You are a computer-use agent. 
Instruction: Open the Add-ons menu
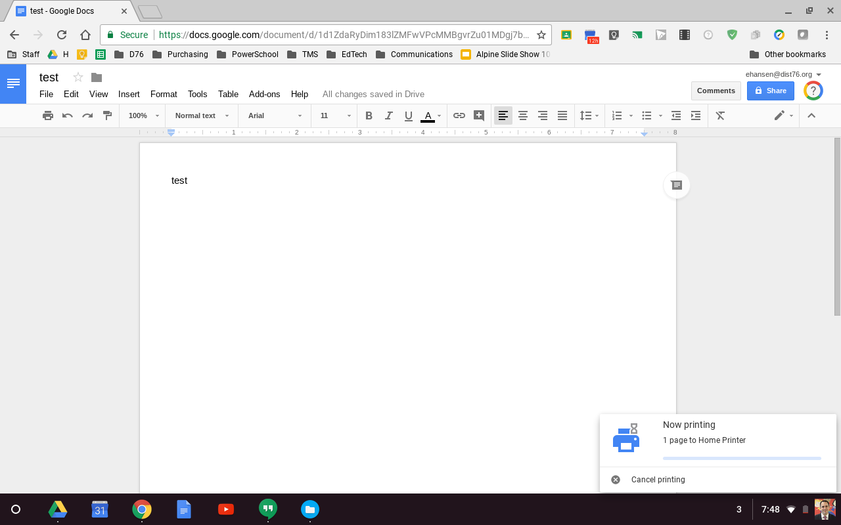coord(264,94)
